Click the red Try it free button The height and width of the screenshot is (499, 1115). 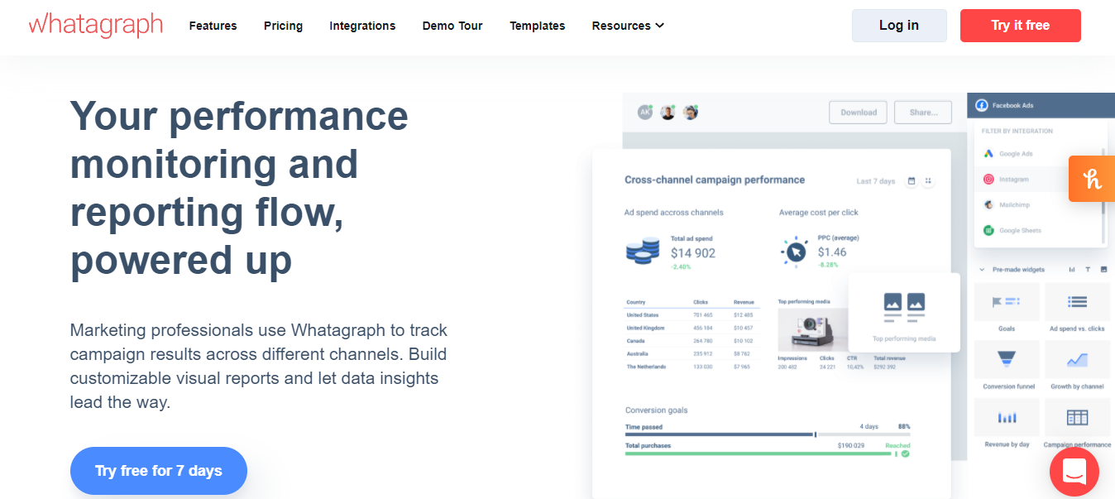click(x=1021, y=26)
